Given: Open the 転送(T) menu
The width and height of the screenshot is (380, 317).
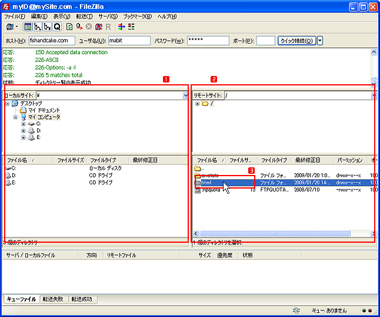Looking at the screenshot, I should [x=84, y=16].
